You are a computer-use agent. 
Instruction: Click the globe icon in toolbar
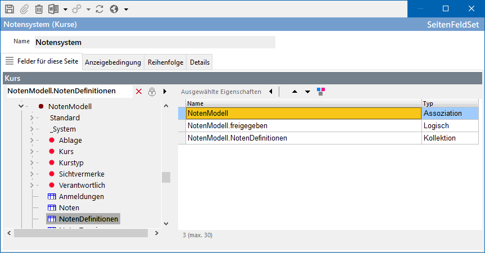click(115, 9)
